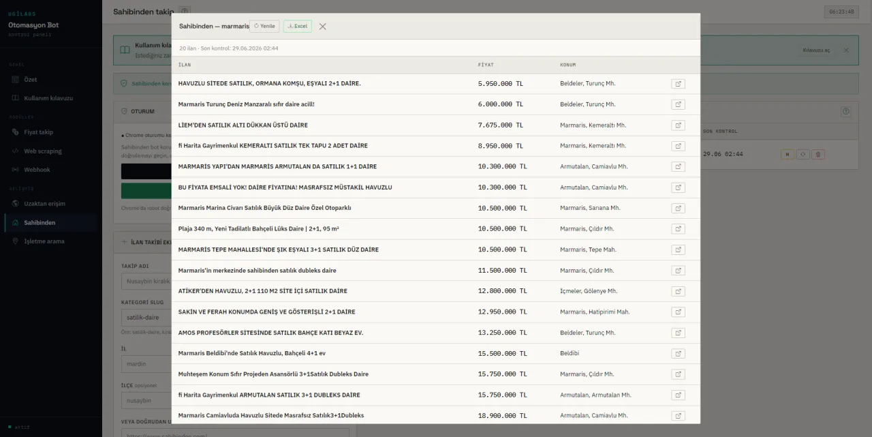Image resolution: width=872 pixels, height=437 pixels.
Task: Click the 18.900.000 TL price
Action: [x=503, y=416]
